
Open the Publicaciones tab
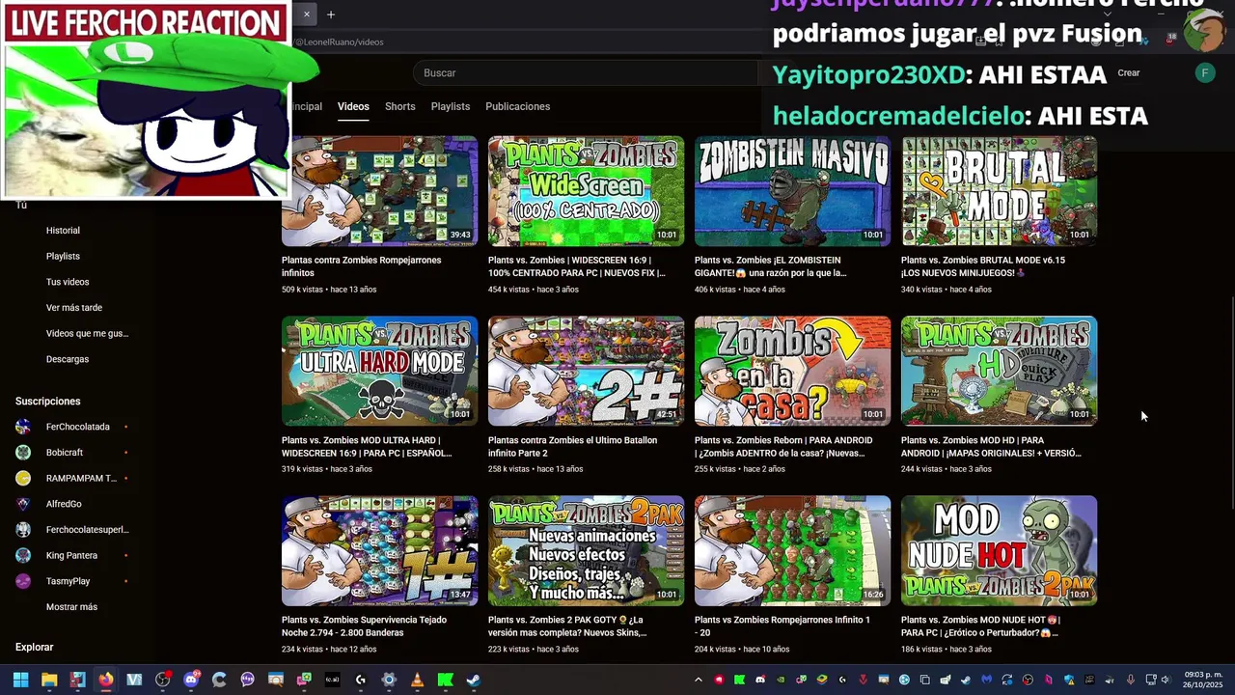click(517, 106)
